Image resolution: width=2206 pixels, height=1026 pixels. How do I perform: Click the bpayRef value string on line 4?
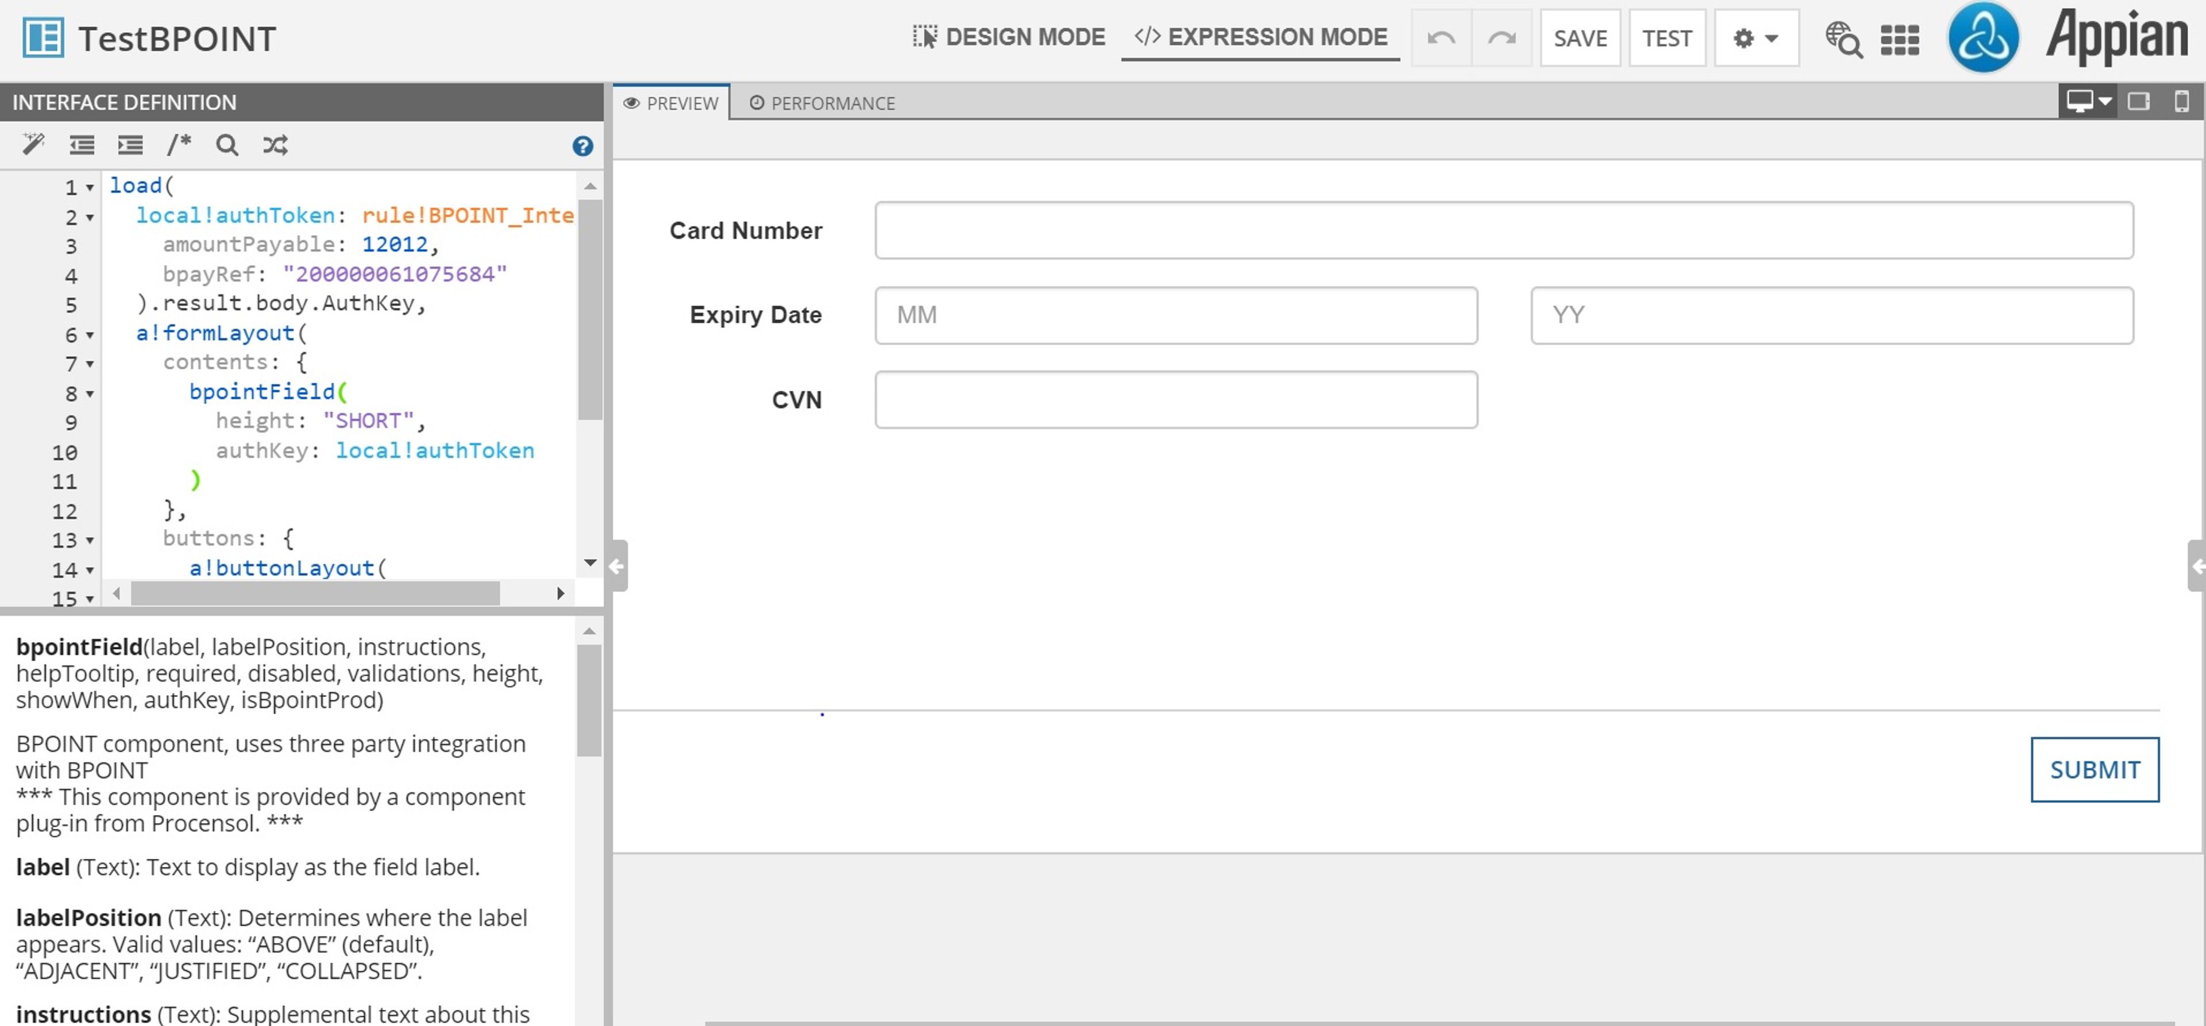click(x=395, y=274)
